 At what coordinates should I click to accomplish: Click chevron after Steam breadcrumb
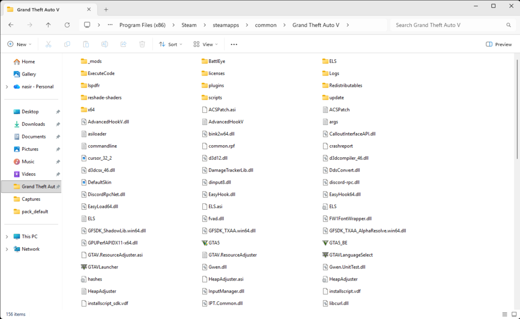[x=204, y=25]
